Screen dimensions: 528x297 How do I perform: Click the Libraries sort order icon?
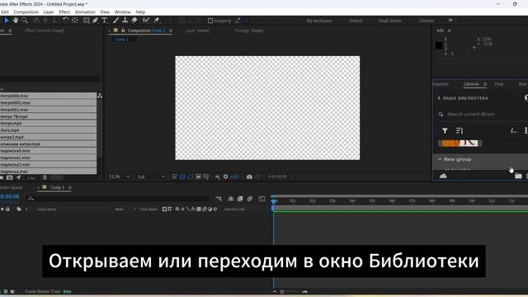tap(460, 130)
